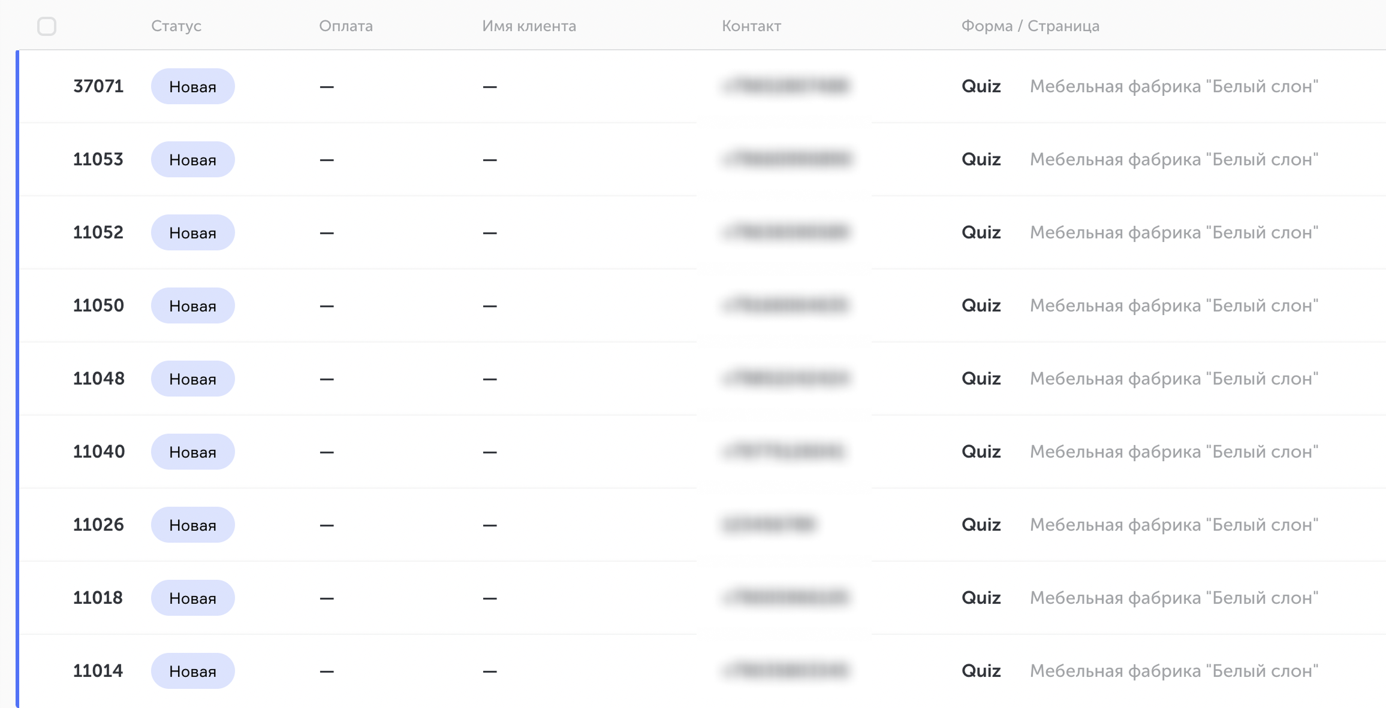Image resolution: width=1386 pixels, height=708 pixels.
Task: Click the Форма / Страница column header
Action: (1031, 26)
